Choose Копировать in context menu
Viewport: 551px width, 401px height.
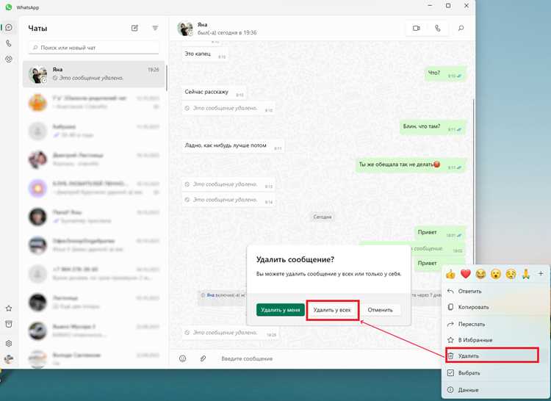(x=495, y=307)
